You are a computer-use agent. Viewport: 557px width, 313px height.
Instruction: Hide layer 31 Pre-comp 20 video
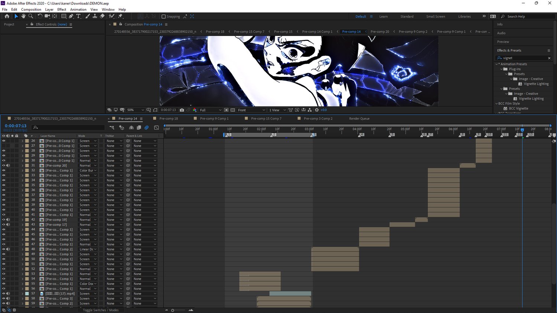point(4,166)
